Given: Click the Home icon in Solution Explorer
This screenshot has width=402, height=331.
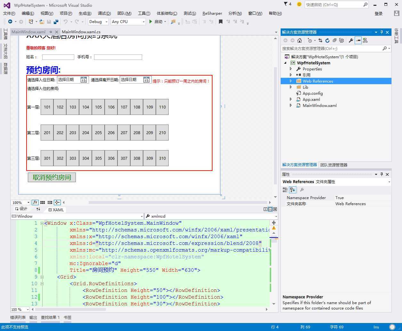Looking at the screenshot, I should 300,40.
